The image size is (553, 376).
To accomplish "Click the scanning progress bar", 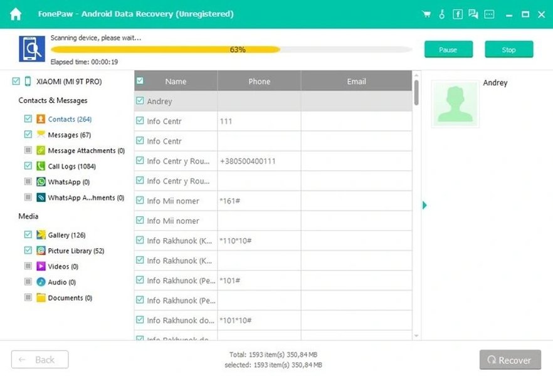I will [x=231, y=50].
